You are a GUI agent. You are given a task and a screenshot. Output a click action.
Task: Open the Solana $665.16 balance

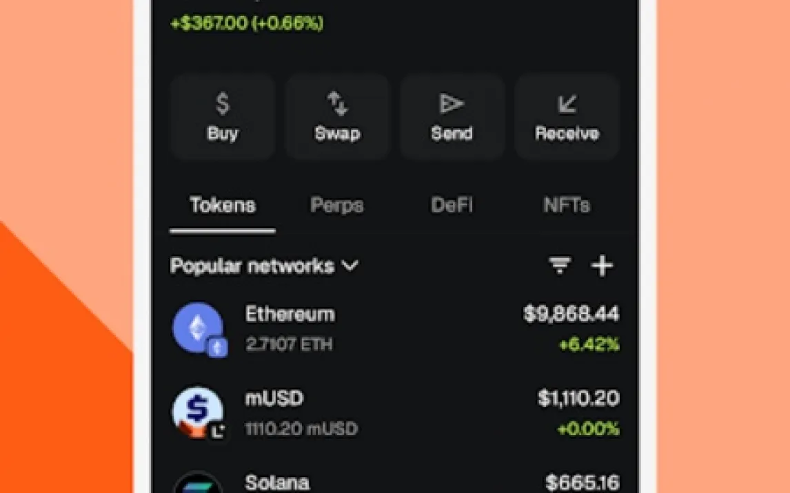point(582,482)
